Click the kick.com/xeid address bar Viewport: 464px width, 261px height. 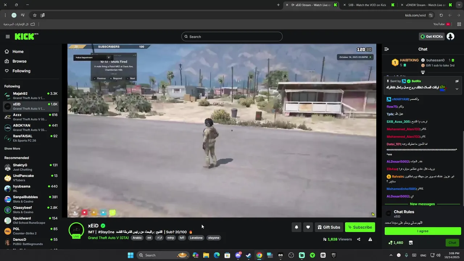click(415, 15)
